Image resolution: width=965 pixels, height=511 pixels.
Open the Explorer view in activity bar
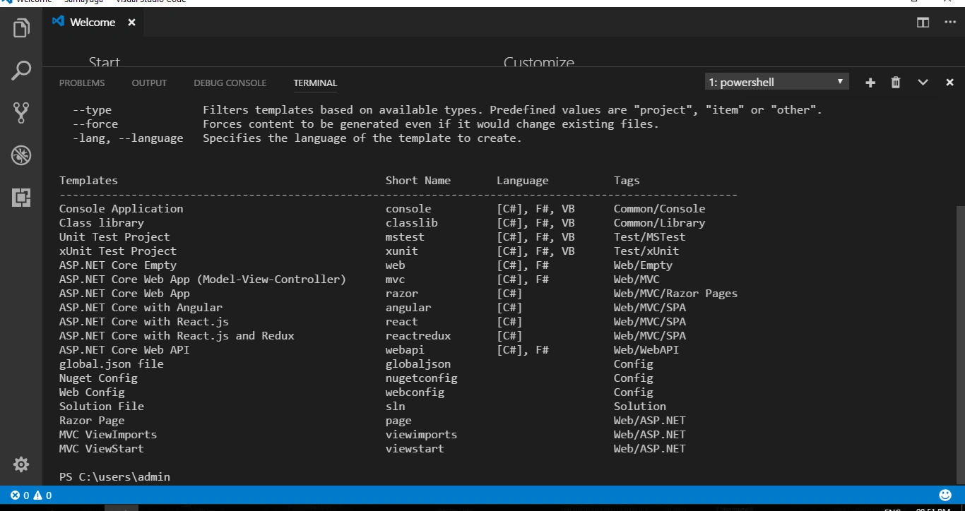(x=21, y=28)
